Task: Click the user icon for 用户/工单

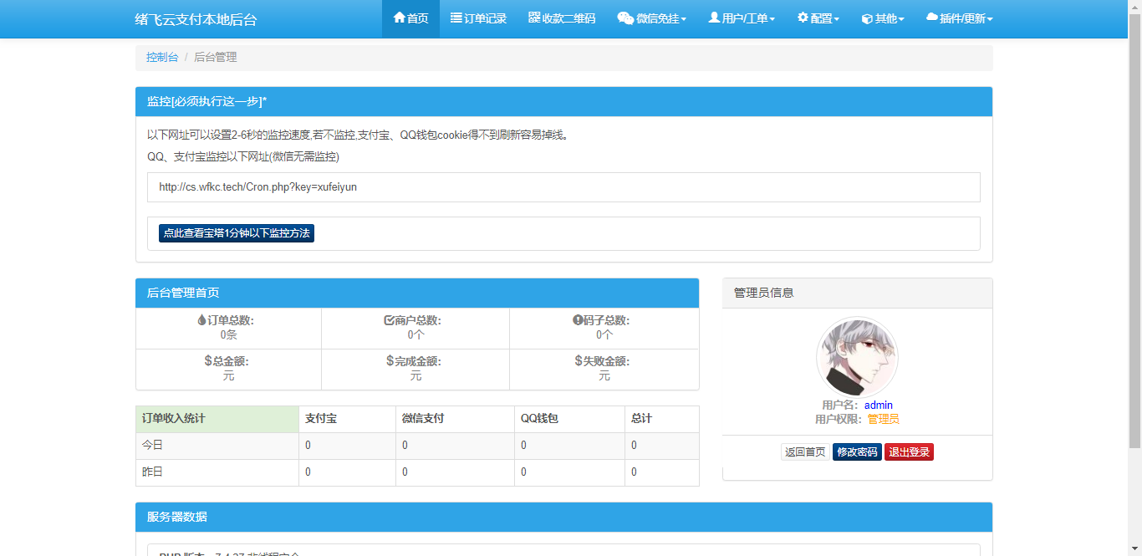Action: point(714,18)
